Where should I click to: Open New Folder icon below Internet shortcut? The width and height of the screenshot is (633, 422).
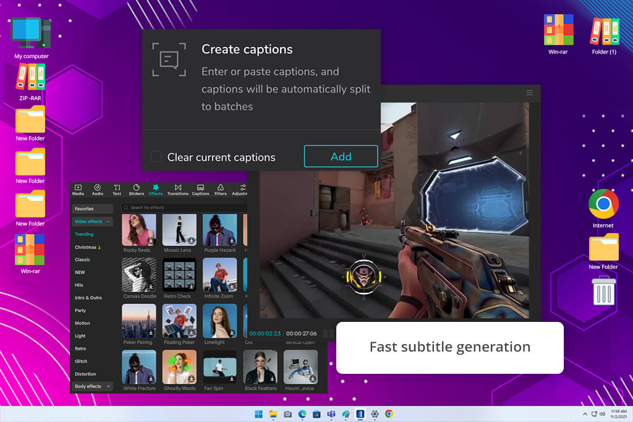click(603, 251)
